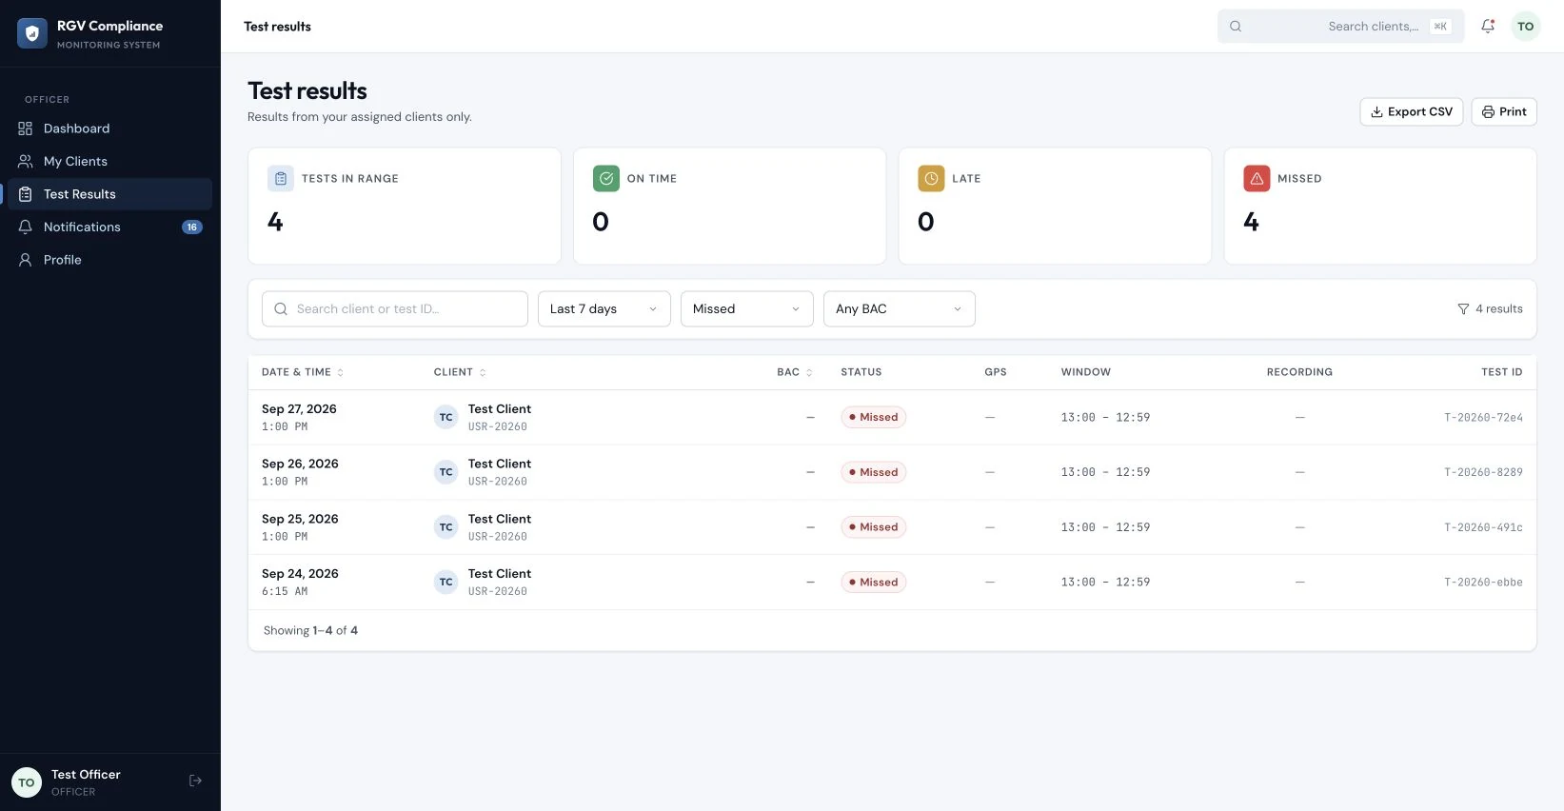Click the RGV Compliance shield logo

(32, 33)
